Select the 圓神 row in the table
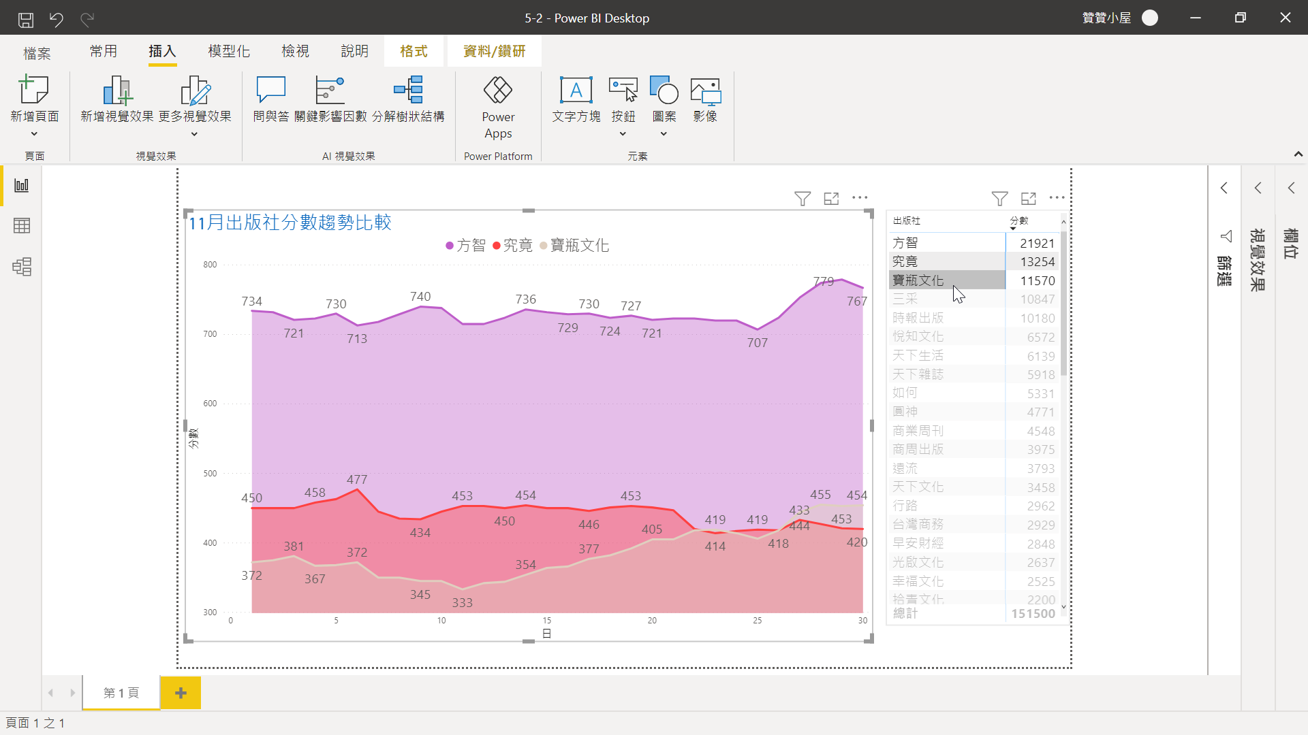Screen dimensions: 1308x735 [x=974, y=412]
